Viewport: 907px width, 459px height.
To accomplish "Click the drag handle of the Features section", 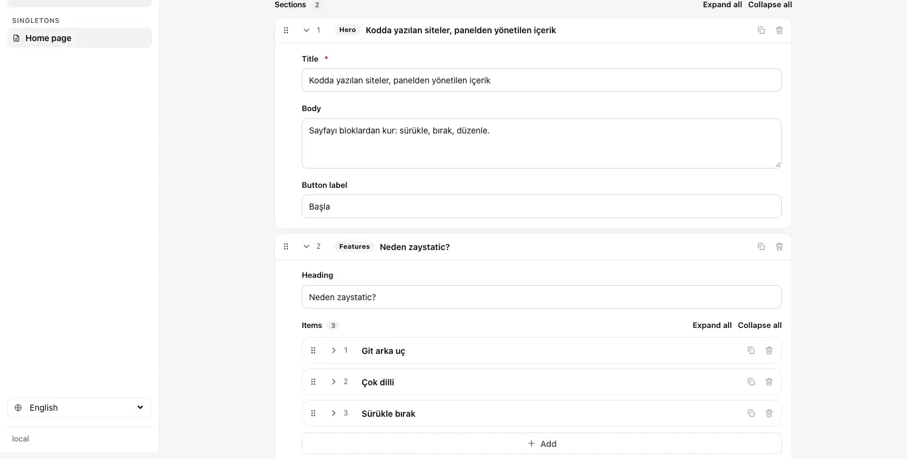I will point(286,246).
